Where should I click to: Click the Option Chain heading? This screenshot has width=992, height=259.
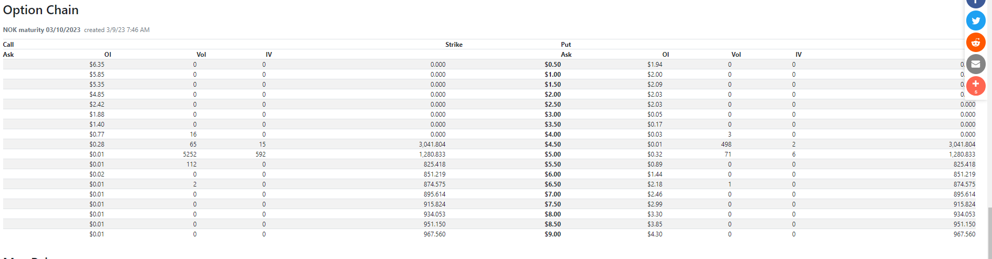click(x=41, y=10)
